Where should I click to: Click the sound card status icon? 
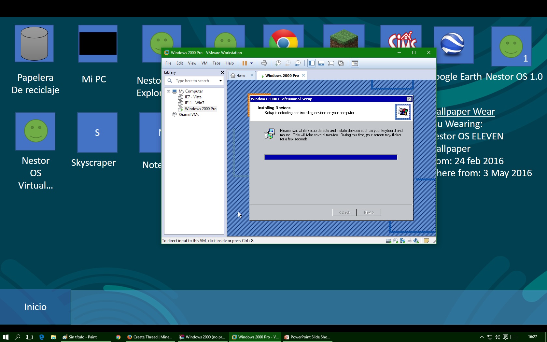pyautogui.click(x=416, y=241)
